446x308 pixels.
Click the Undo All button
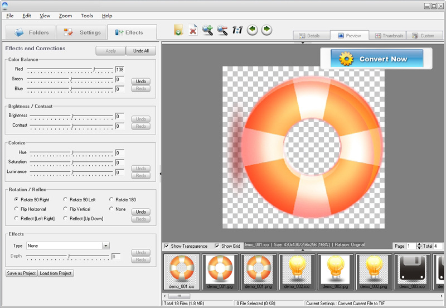(141, 51)
